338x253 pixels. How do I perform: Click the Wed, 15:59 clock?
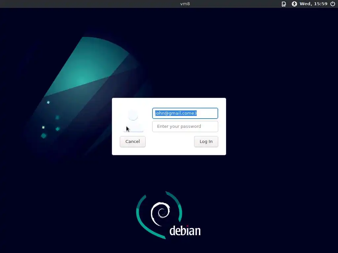(x=314, y=4)
